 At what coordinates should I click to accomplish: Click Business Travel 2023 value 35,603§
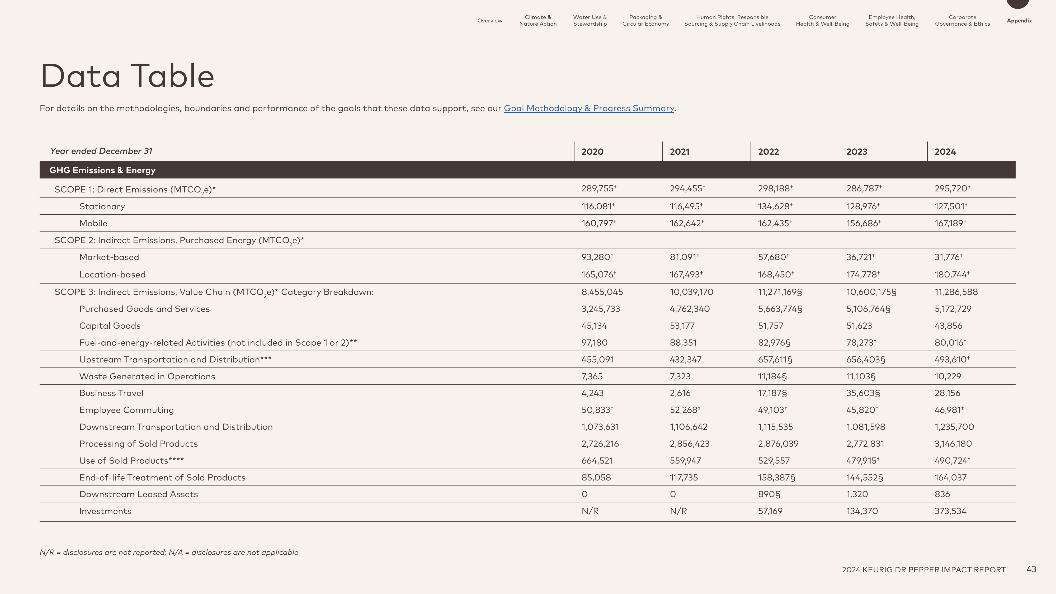[863, 393]
